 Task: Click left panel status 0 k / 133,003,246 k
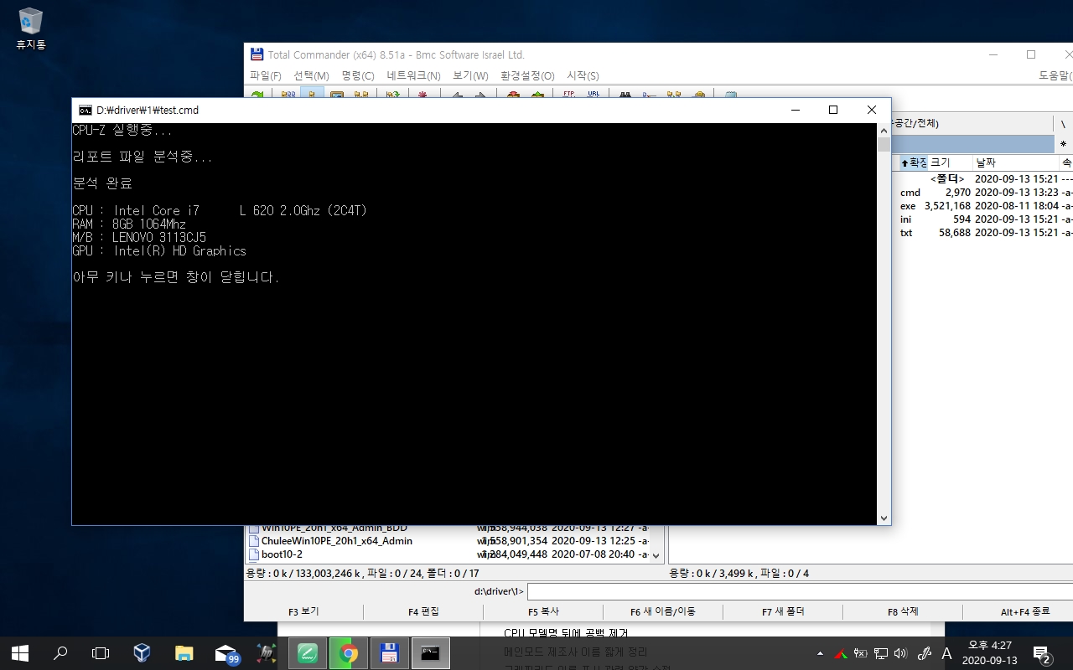362,574
